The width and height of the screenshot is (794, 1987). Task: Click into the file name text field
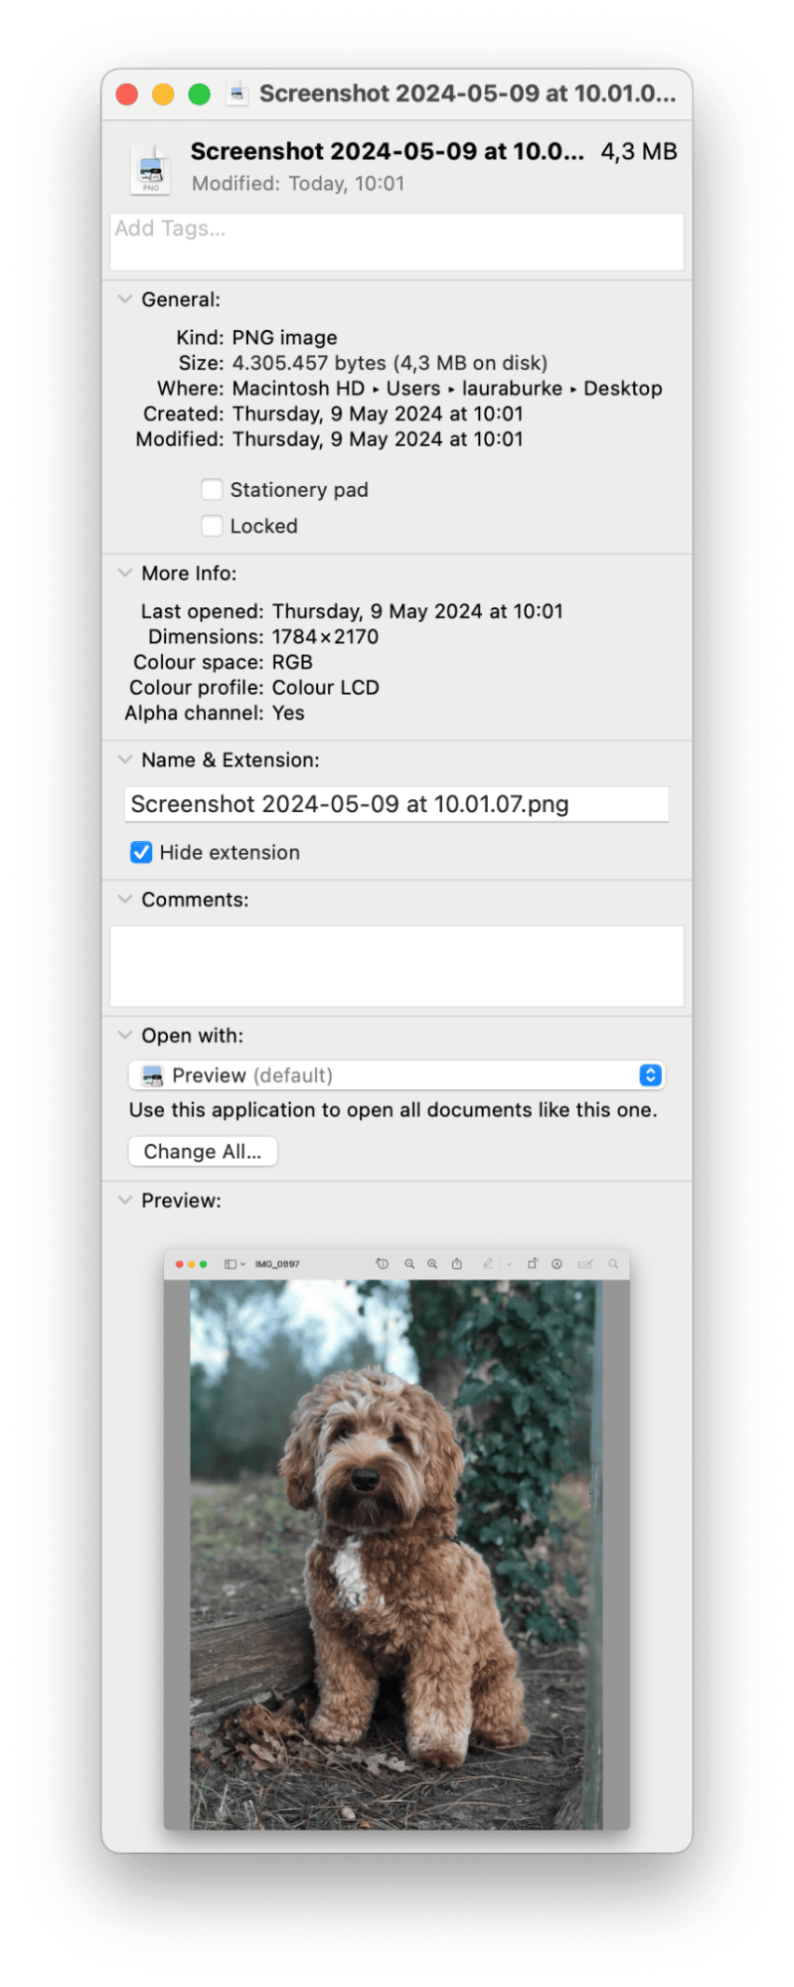point(397,804)
